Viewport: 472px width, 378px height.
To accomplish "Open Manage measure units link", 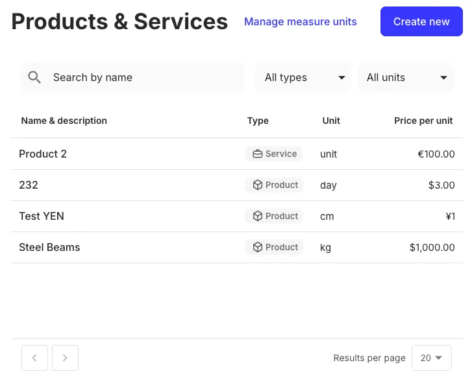I will coord(300,21).
